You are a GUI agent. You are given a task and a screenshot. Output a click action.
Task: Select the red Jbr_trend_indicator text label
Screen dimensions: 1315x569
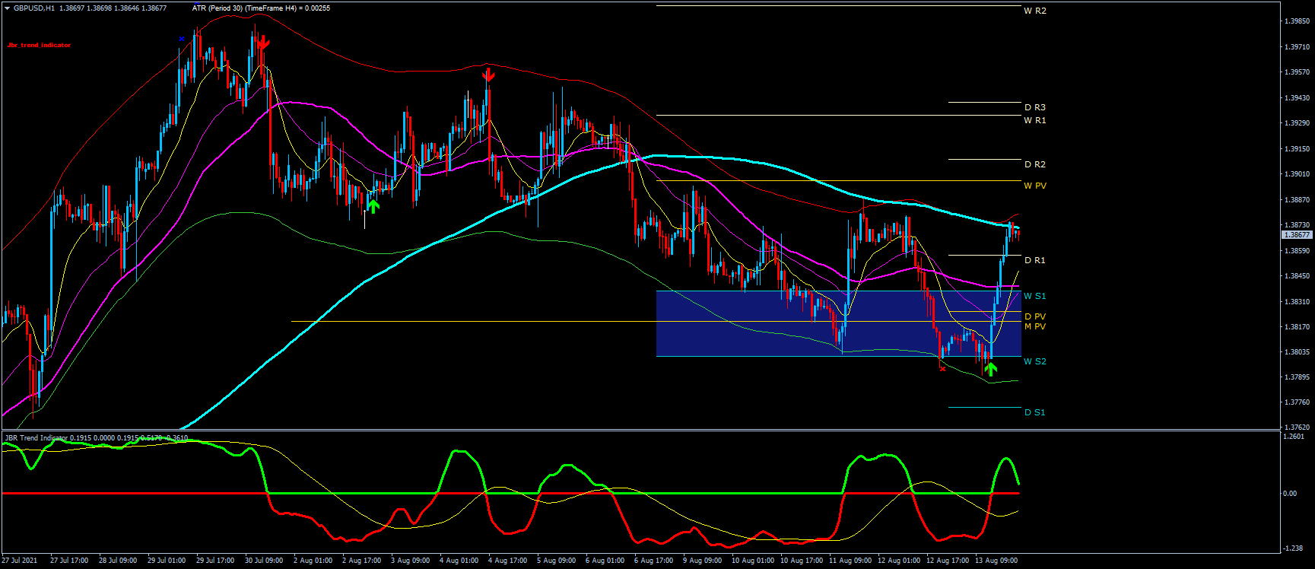tap(39, 45)
